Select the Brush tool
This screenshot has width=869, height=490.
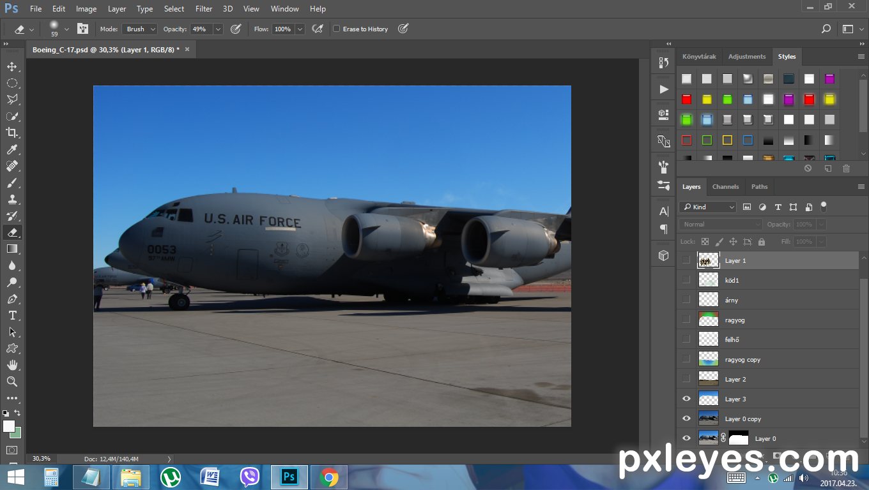[x=12, y=182]
